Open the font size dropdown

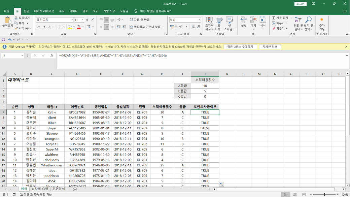[x=82, y=20]
